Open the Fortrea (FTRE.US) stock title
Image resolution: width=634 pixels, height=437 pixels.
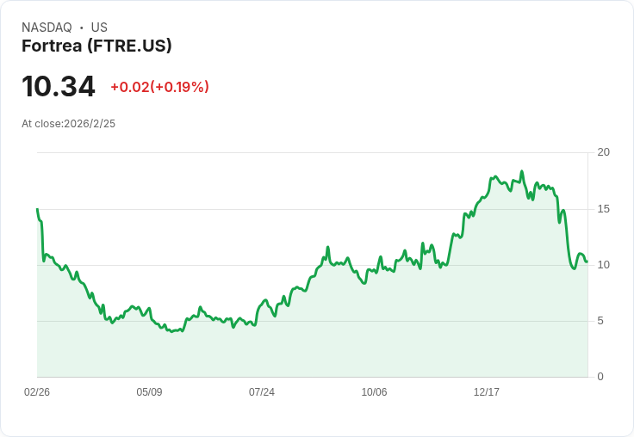coord(96,46)
